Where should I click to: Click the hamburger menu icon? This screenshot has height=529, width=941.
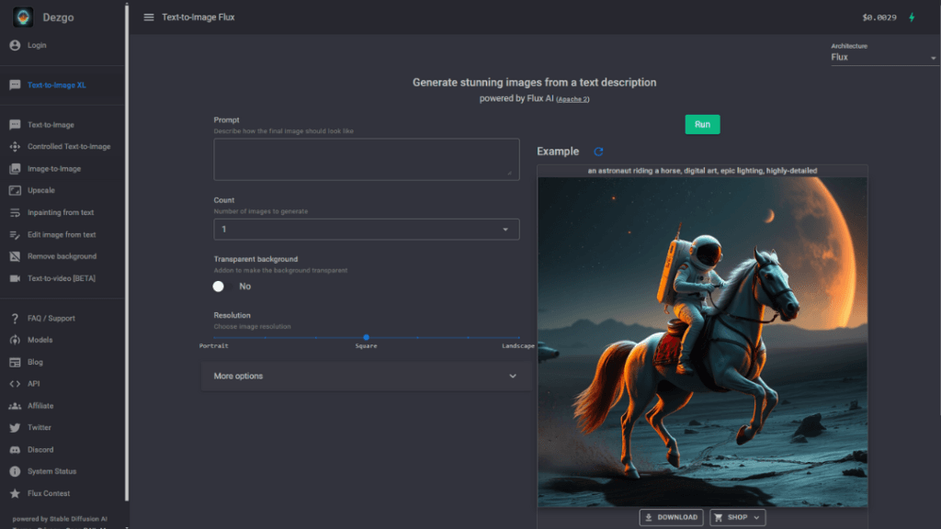pyautogui.click(x=149, y=17)
